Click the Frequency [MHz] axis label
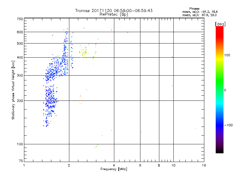 pos(114,169)
